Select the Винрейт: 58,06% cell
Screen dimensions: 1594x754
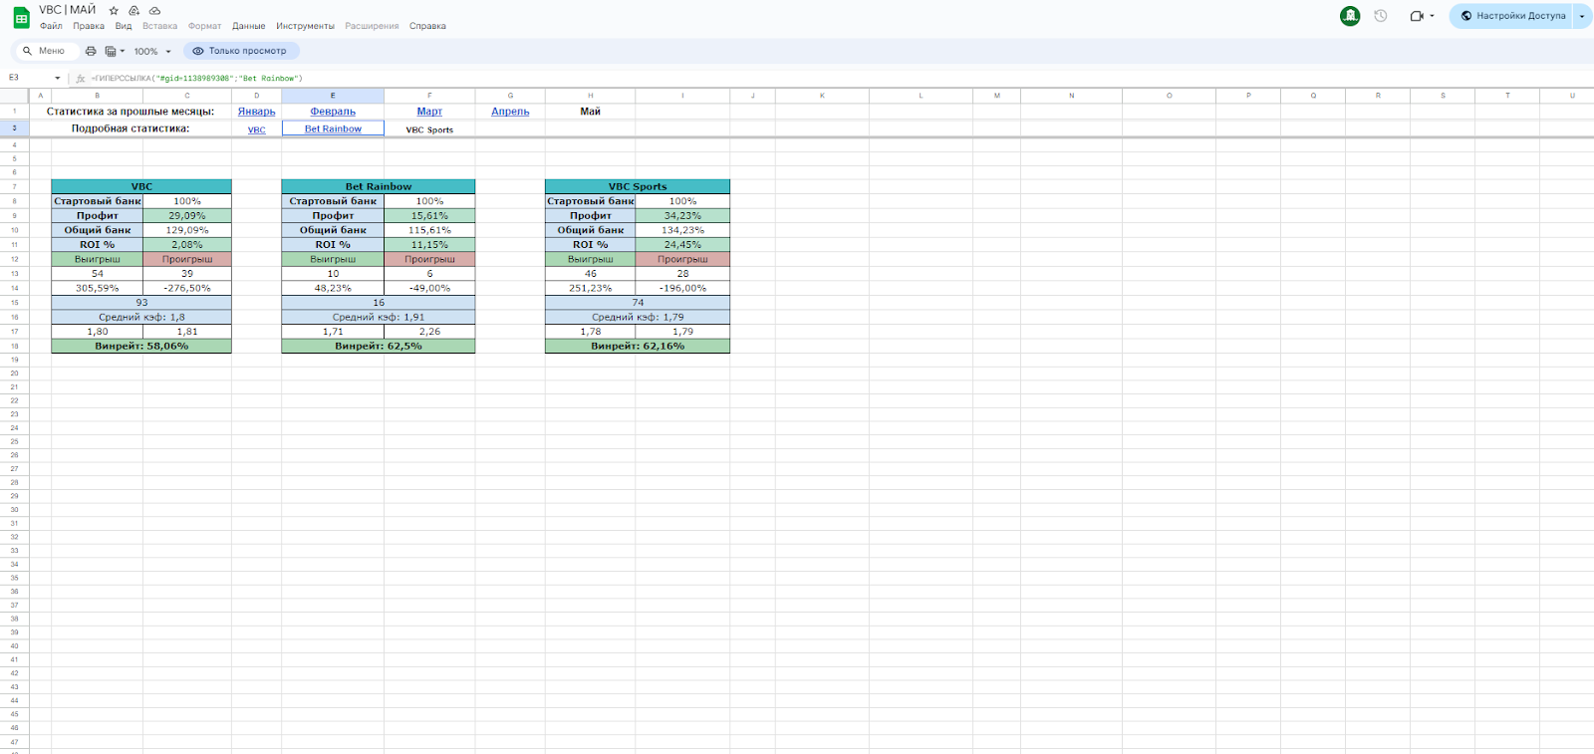click(x=141, y=346)
